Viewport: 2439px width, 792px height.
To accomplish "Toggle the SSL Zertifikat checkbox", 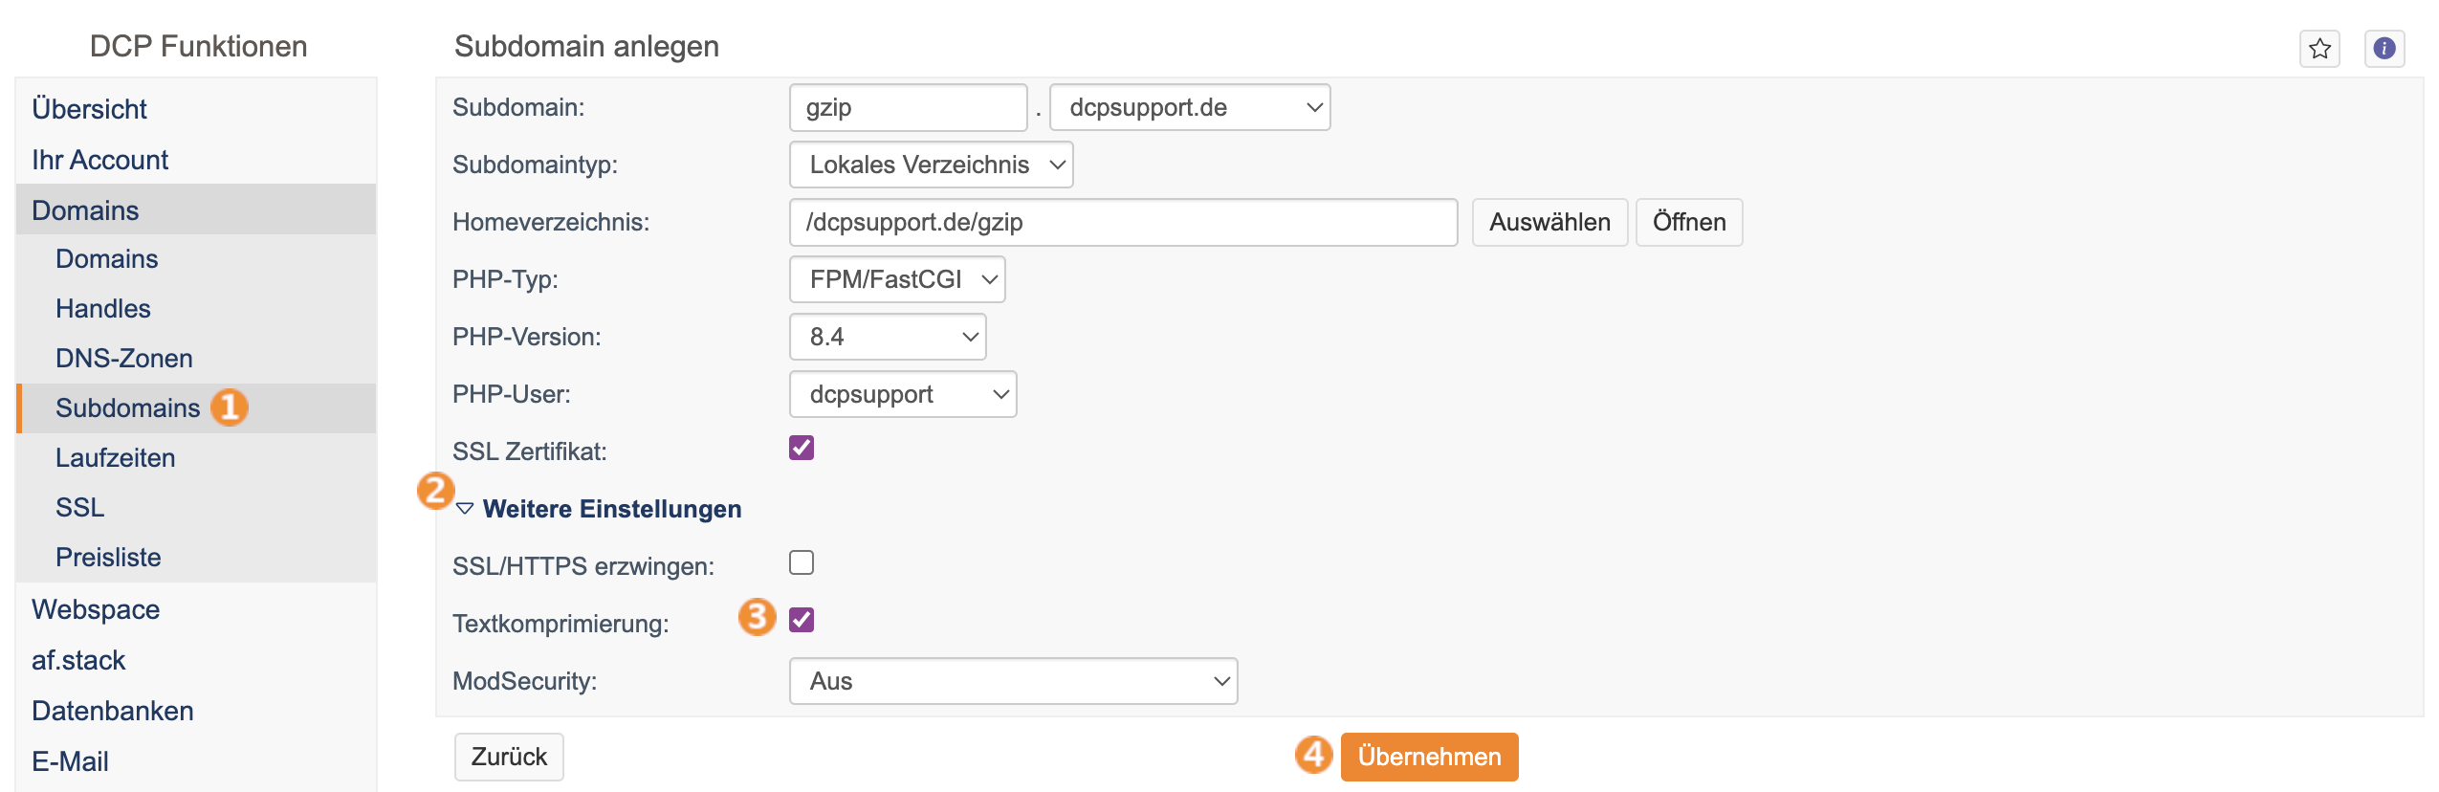I will [x=802, y=448].
